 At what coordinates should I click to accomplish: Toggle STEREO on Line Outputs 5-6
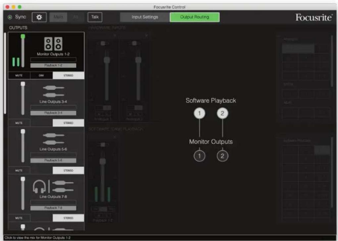(68, 170)
